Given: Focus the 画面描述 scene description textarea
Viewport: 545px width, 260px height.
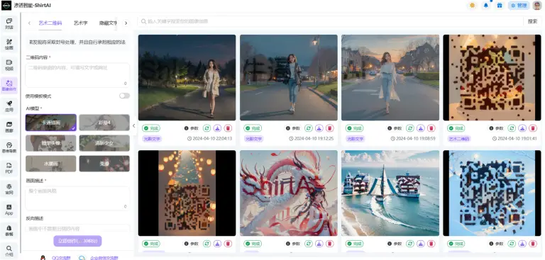Looking at the screenshot, I should click(77, 198).
